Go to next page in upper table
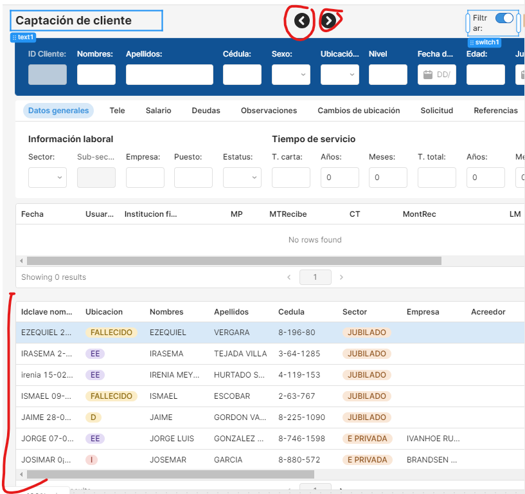The width and height of the screenshot is (525, 494). [341, 277]
